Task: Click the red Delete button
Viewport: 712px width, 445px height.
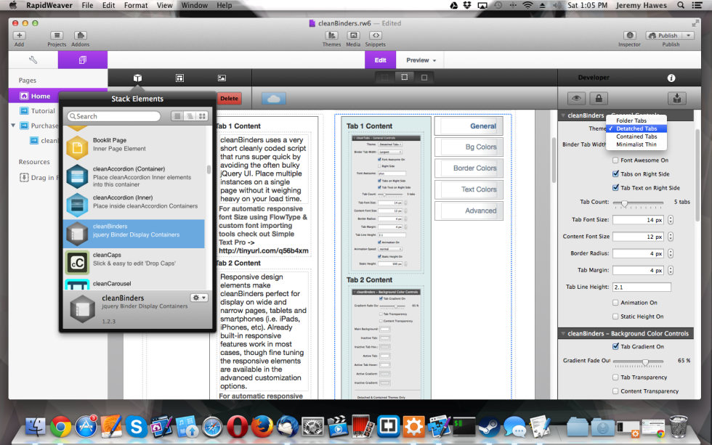Action: click(230, 99)
